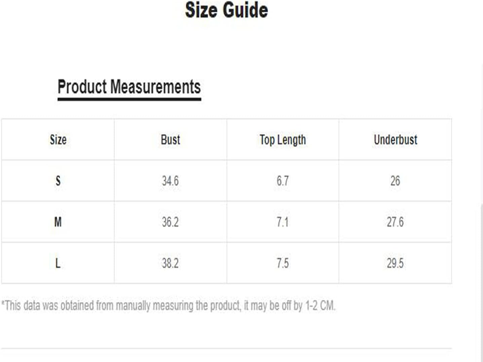
Task: Select the Product Measurements tab
Action: 129,87
